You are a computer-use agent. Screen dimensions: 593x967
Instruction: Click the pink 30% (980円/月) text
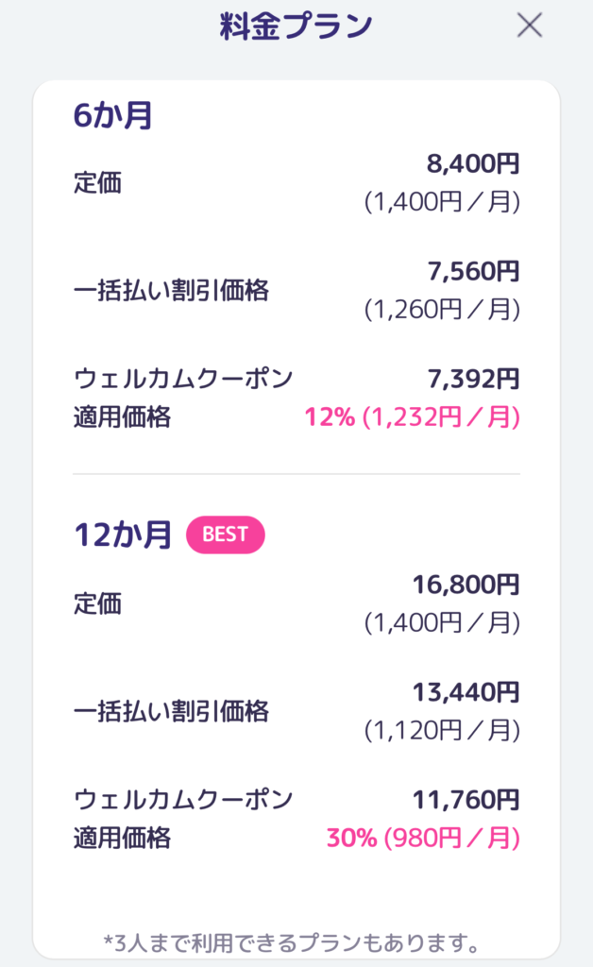click(x=422, y=838)
